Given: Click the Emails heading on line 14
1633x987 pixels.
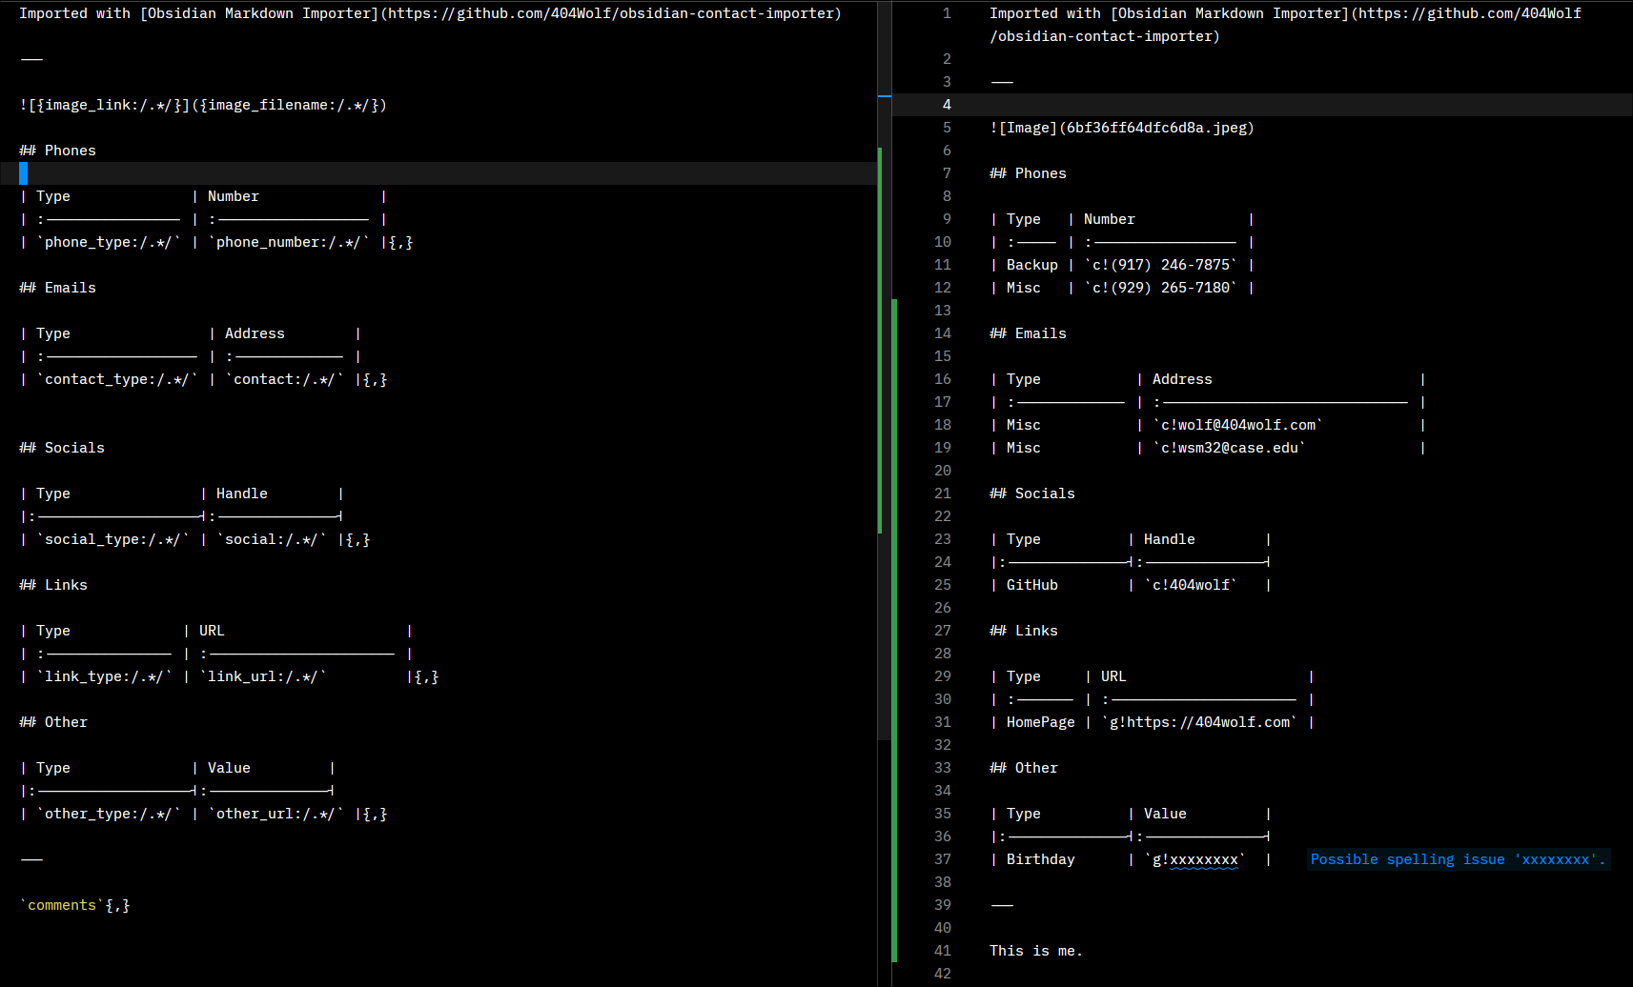Looking at the screenshot, I should coord(1040,333).
